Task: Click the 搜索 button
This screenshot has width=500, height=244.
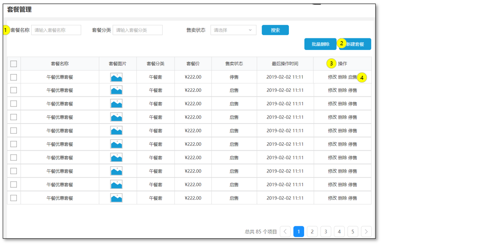Action: click(275, 30)
